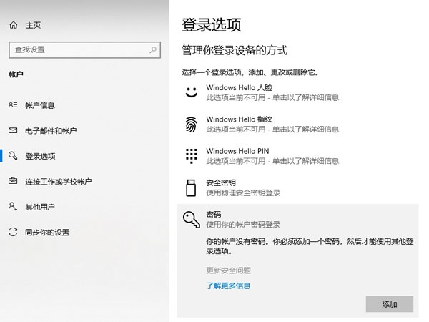The width and height of the screenshot is (429, 322).
Task: Click the magnifier icon in search box
Action: coord(153,49)
